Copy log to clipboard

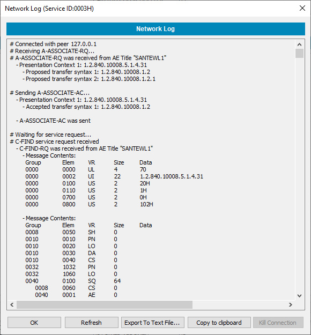click(219, 322)
